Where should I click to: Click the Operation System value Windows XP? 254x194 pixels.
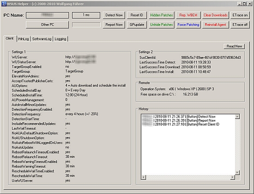pos(191,89)
